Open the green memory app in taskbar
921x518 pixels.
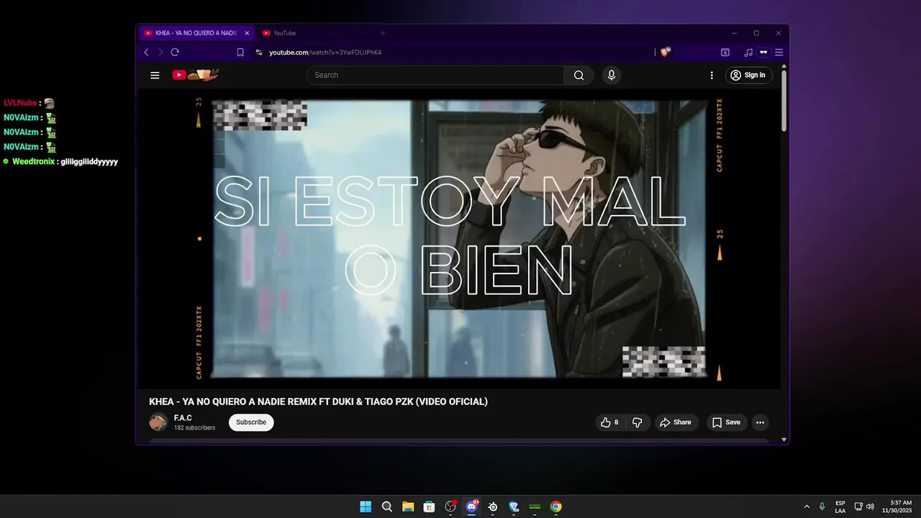coord(535,506)
